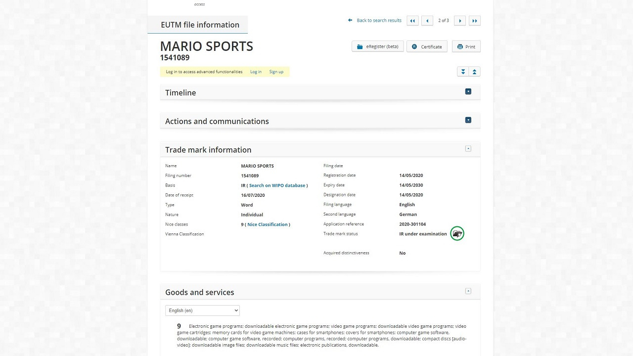Viewport: 633px width, 356px height.
Task: Collapse all sections with the double-up arrow
Action: (x=475, y=72)
